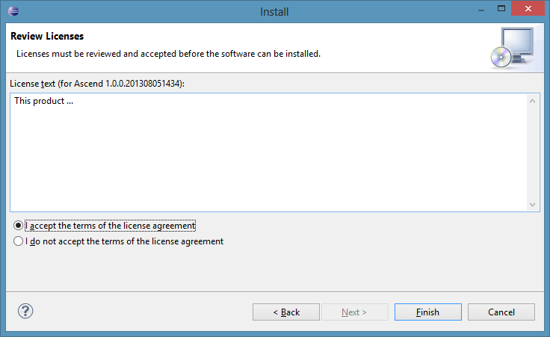Image resolution: width=550 pixels, height=337 pixels.
Task: Select 'I accept the terms' radio button
Action: pyautogui.click(x=19, y=226)
